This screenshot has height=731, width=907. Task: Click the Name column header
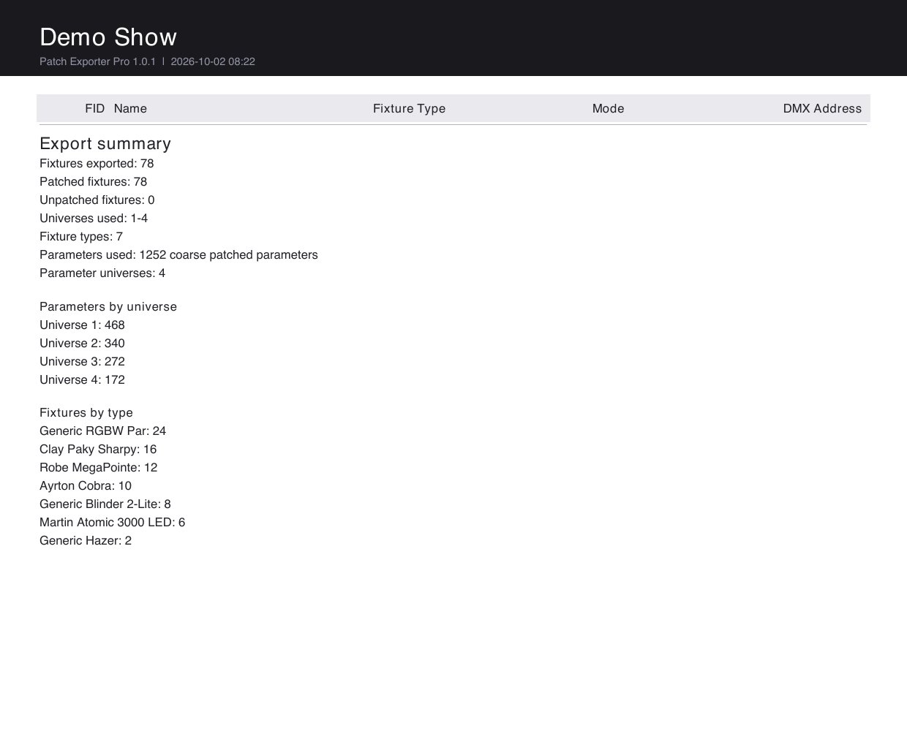tap(130, 108)
